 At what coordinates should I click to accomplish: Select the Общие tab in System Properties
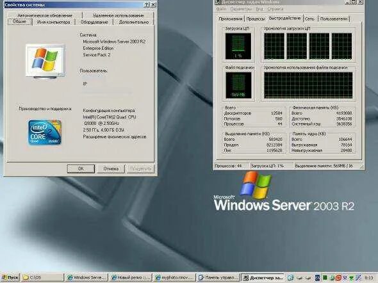pos(19,22)
